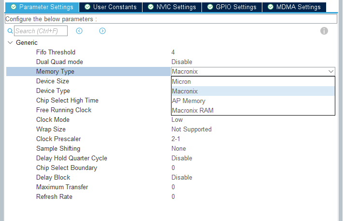This screenshot has height=221, width=344.
Task: Click into the Search field
Action: [41, 31]
